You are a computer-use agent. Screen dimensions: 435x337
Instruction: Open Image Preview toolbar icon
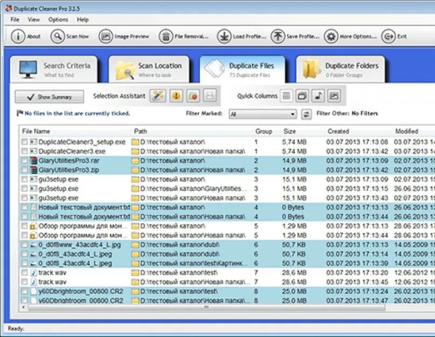(x=106, y=36)
